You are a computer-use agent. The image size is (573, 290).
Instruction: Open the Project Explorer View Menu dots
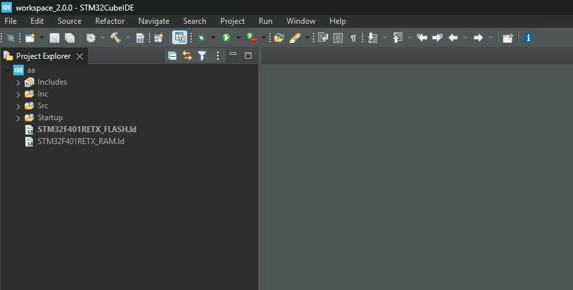tap(218, 55)
